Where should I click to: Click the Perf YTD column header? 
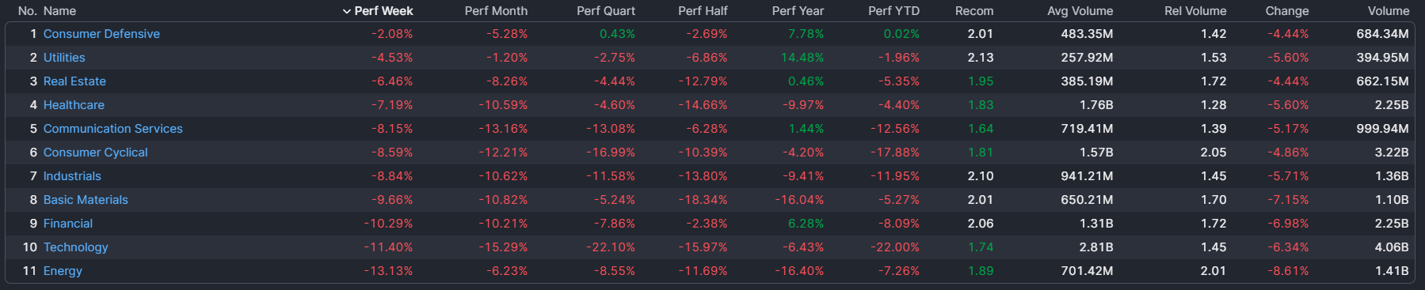[893, 11]
